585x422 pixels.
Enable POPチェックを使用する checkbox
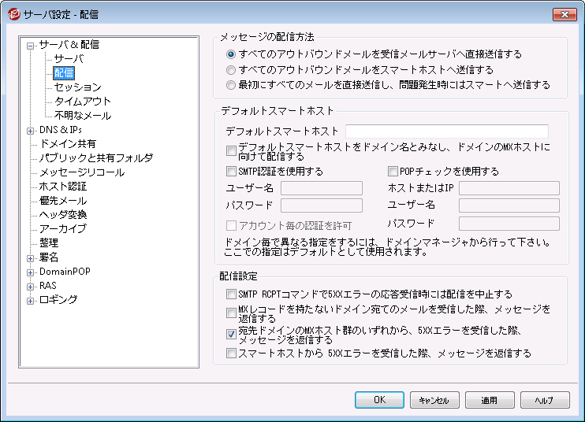393,171
